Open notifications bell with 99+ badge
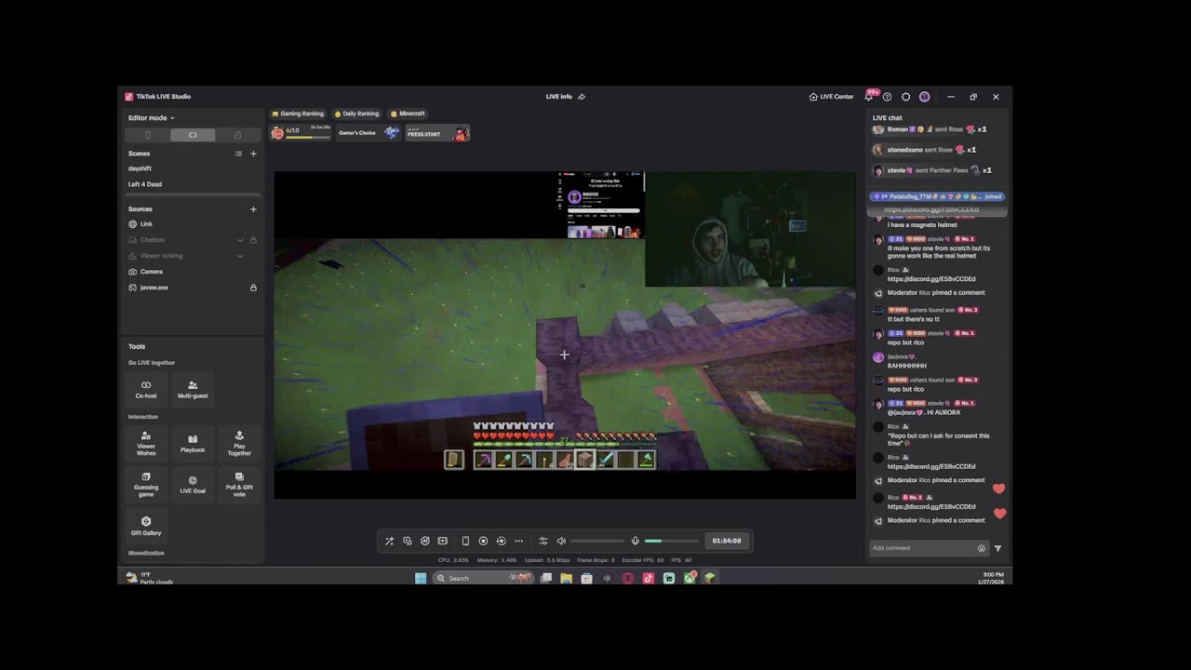 point(869,97)
